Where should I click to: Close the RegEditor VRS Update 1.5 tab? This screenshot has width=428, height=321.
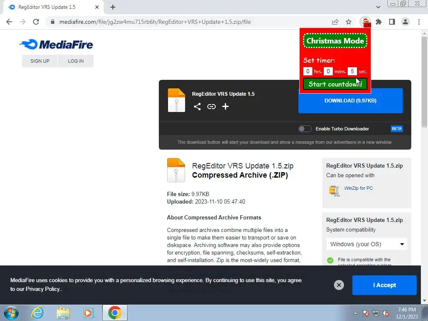97,7
